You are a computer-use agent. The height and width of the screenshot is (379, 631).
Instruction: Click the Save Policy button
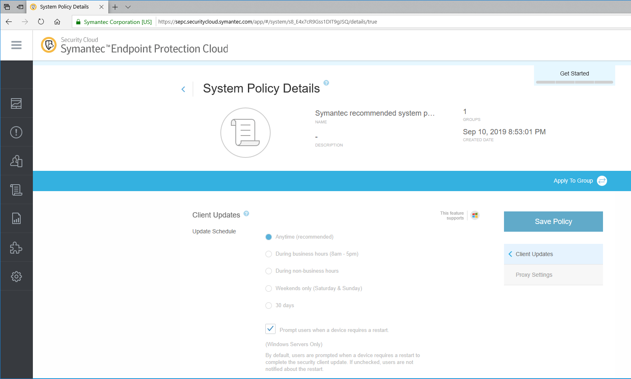pos(553,222)
